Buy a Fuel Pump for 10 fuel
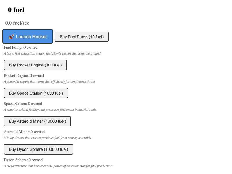 pyautogui.click(x=81, y=37)
